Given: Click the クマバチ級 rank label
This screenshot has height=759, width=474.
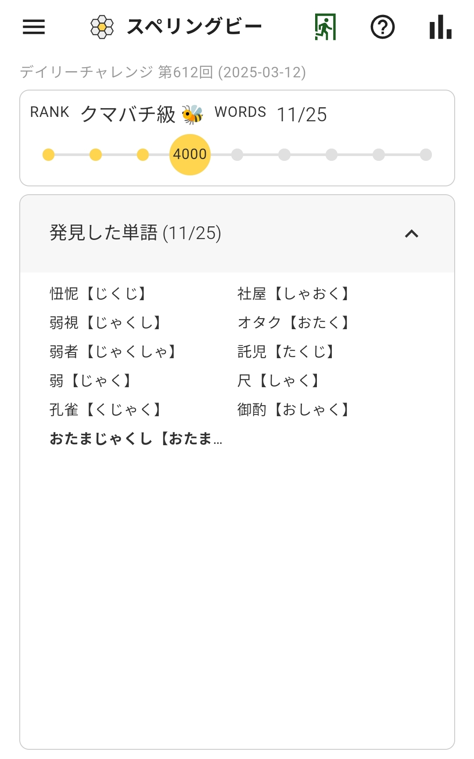Looking at the screenshot, I should (x=128, y=114).
